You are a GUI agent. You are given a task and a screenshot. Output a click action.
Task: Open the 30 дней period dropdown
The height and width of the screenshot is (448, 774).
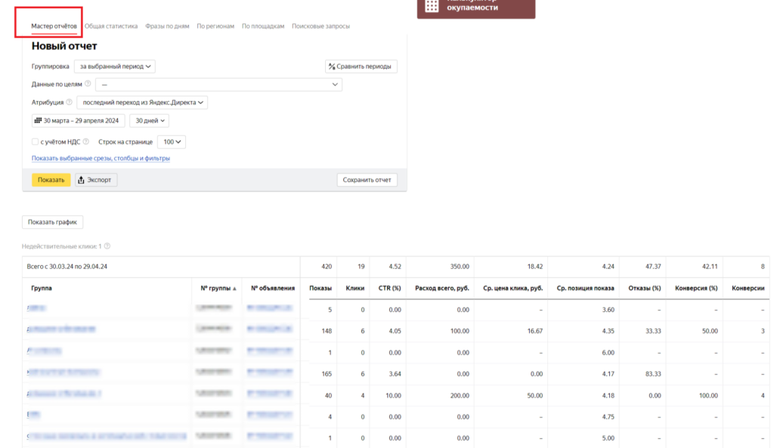[149, 120]
